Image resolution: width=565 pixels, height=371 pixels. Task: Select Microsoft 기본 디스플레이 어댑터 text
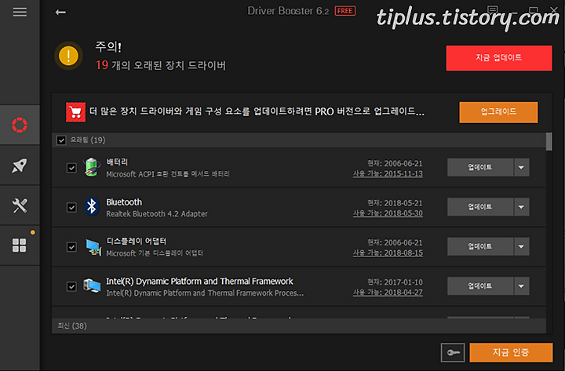tap(155, 253)
